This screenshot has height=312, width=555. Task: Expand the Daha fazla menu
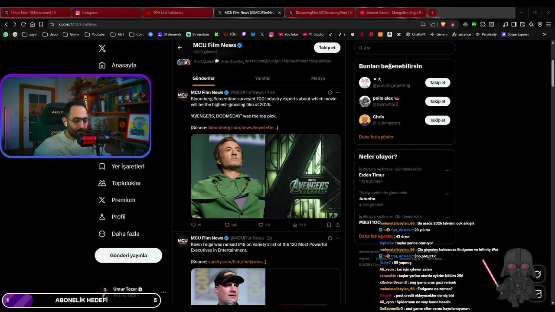(x=119, y=234)
